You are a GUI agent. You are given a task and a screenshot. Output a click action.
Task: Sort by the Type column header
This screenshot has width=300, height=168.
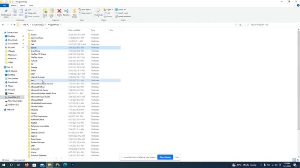click(x=93, y=30)
